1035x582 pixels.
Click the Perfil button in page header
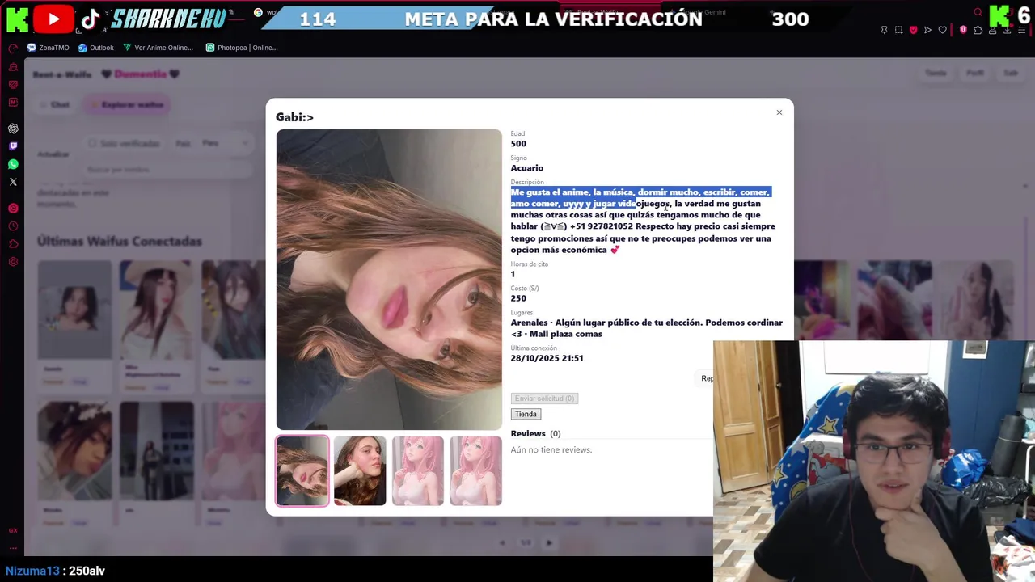(975, 73)
